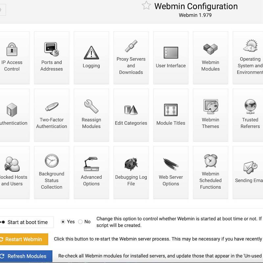Open IP Access Control padlock icon
263x263 pixels.
pyautogui.click(x=12, y=49)
